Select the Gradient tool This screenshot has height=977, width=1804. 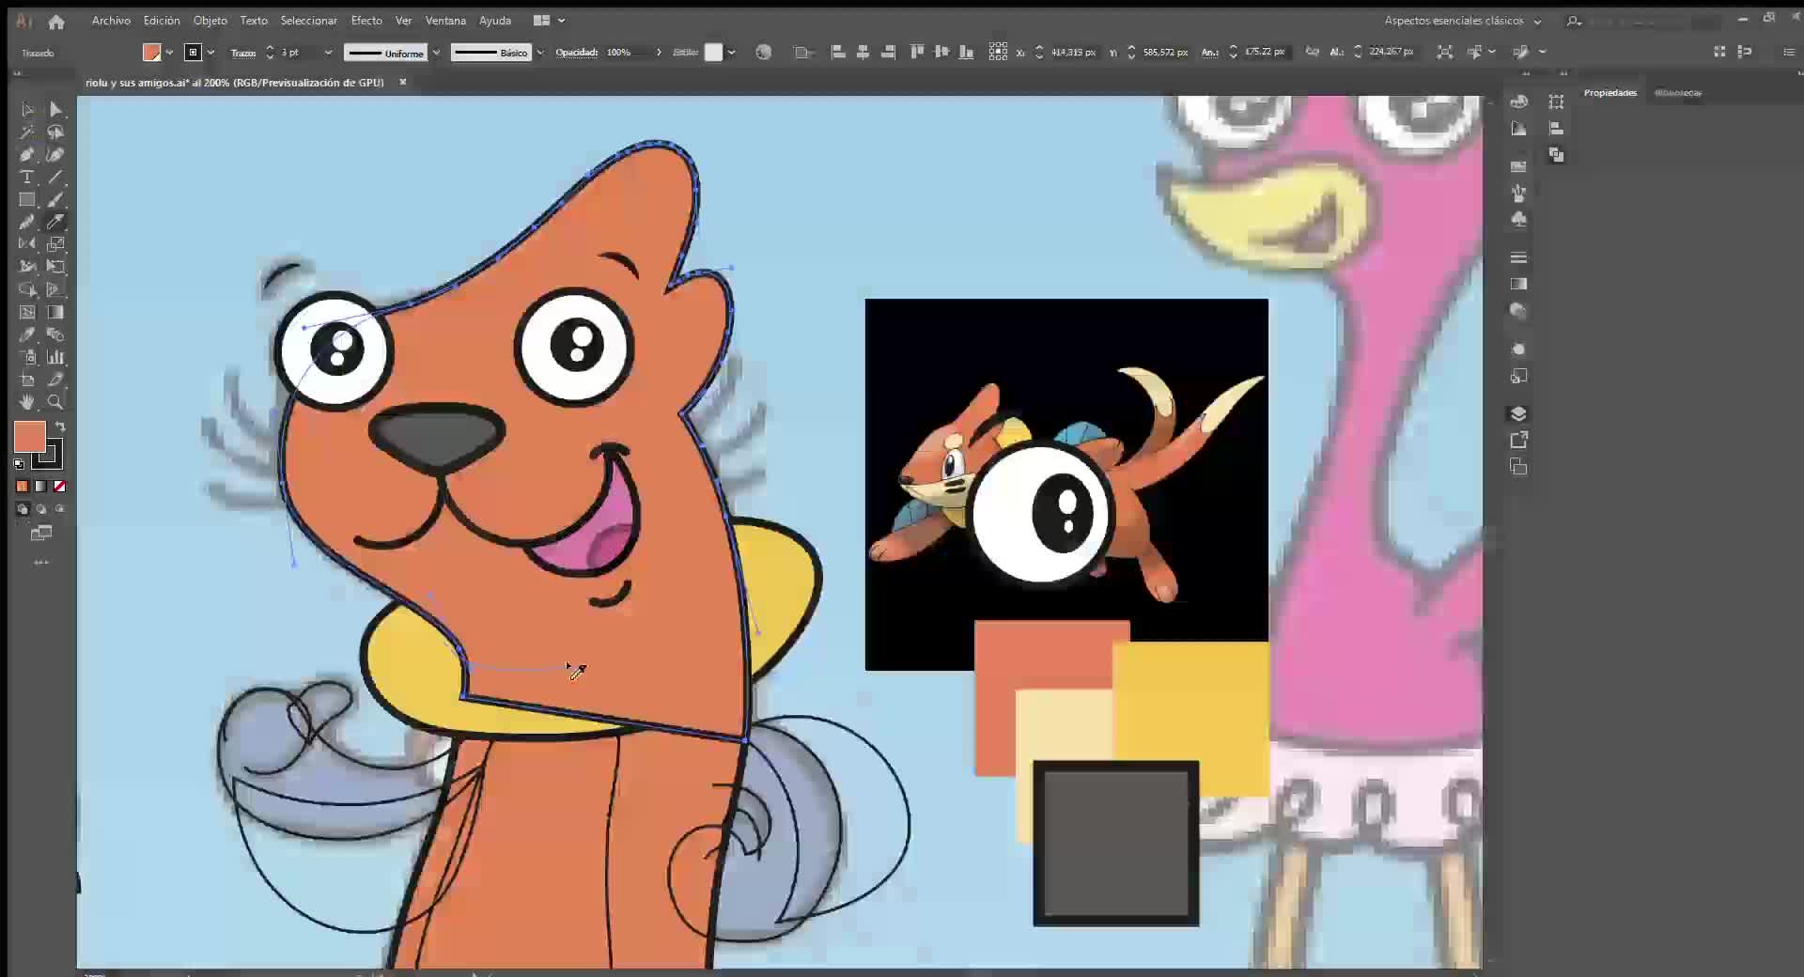[55, 312]
